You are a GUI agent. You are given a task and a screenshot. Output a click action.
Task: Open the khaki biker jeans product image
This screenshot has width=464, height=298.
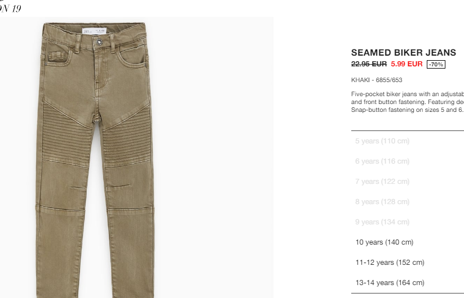[x=136, y=157]
